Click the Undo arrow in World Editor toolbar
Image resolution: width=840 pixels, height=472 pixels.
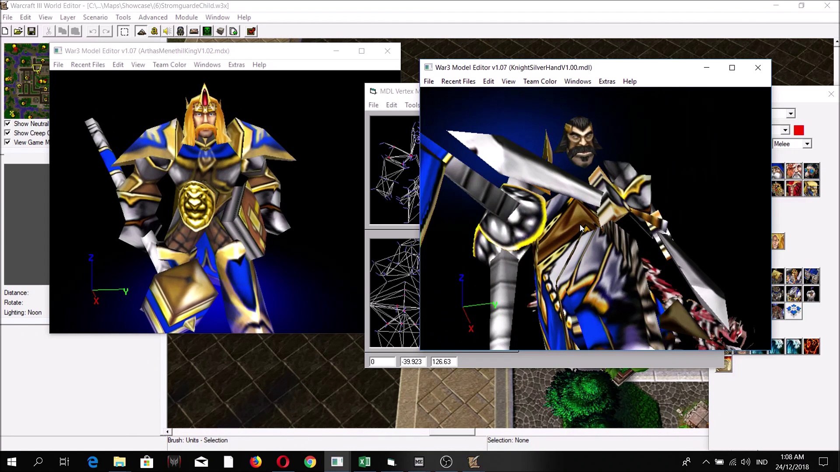(93, 31)
